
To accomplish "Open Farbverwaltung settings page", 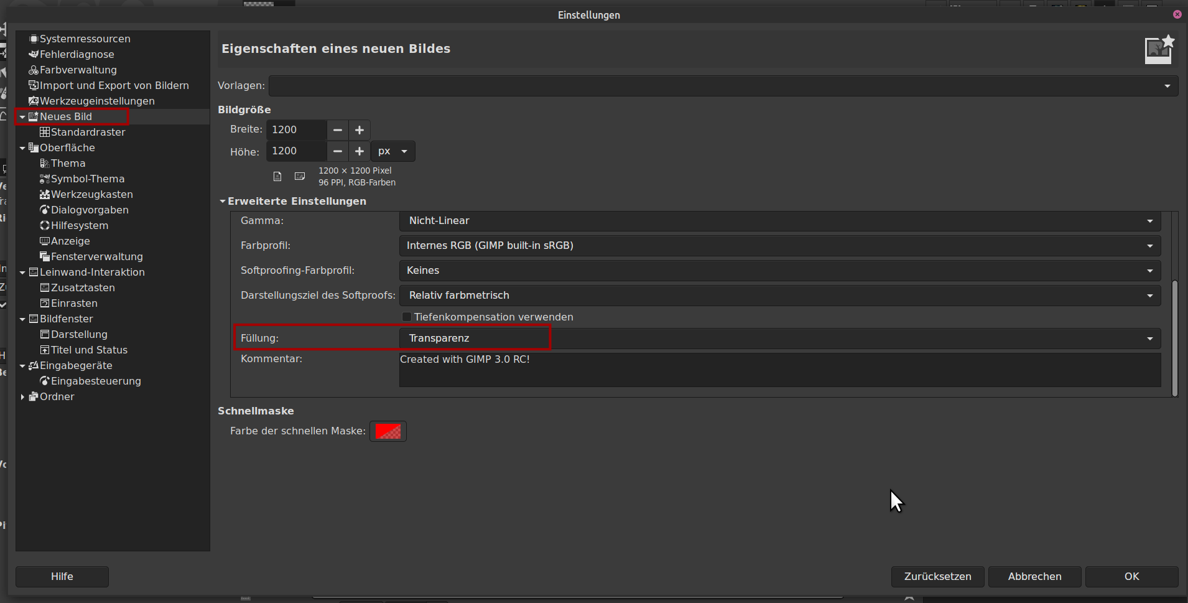I will tap(78, 70).
